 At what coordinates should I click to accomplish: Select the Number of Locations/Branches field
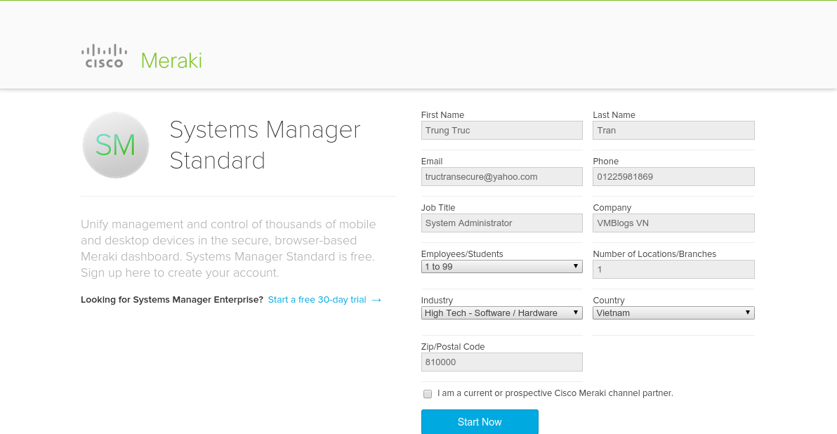click(x=673, y=270)
